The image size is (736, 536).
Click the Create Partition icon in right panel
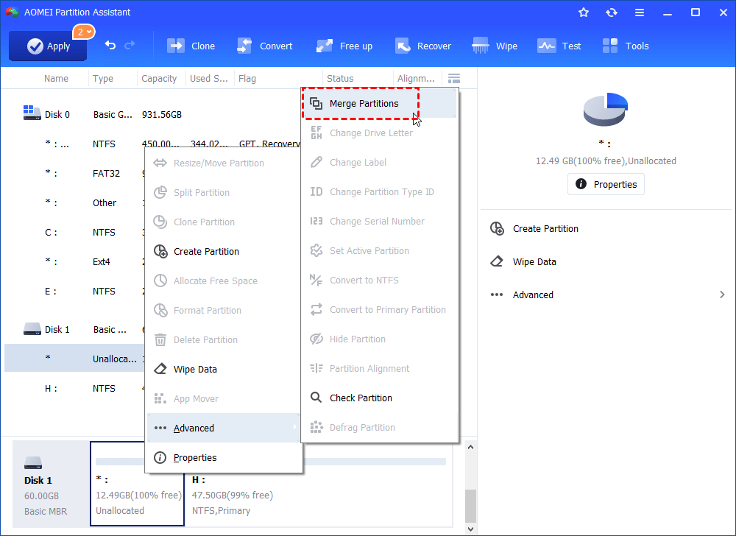coord(497,228)
